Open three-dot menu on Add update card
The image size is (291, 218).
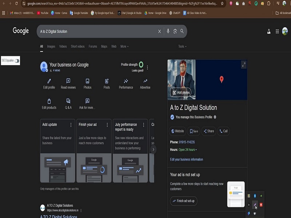(x=71, y=125)
